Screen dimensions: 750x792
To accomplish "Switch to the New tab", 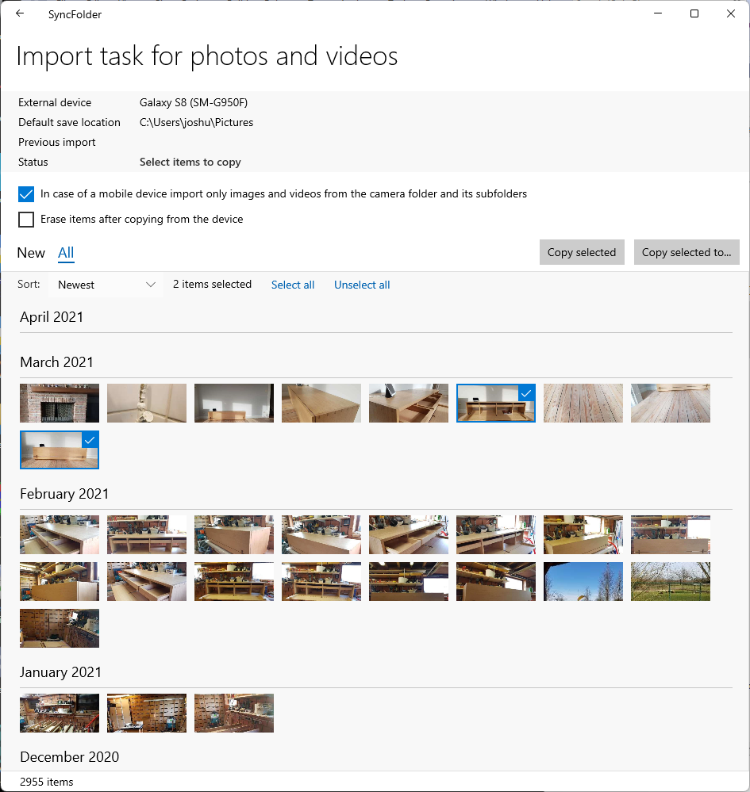I will coord(31,253).
